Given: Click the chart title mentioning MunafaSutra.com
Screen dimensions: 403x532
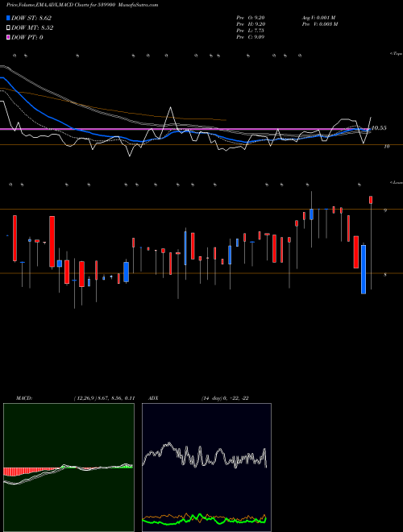Looking at the screenshot, I should click(x=82, y=5).
